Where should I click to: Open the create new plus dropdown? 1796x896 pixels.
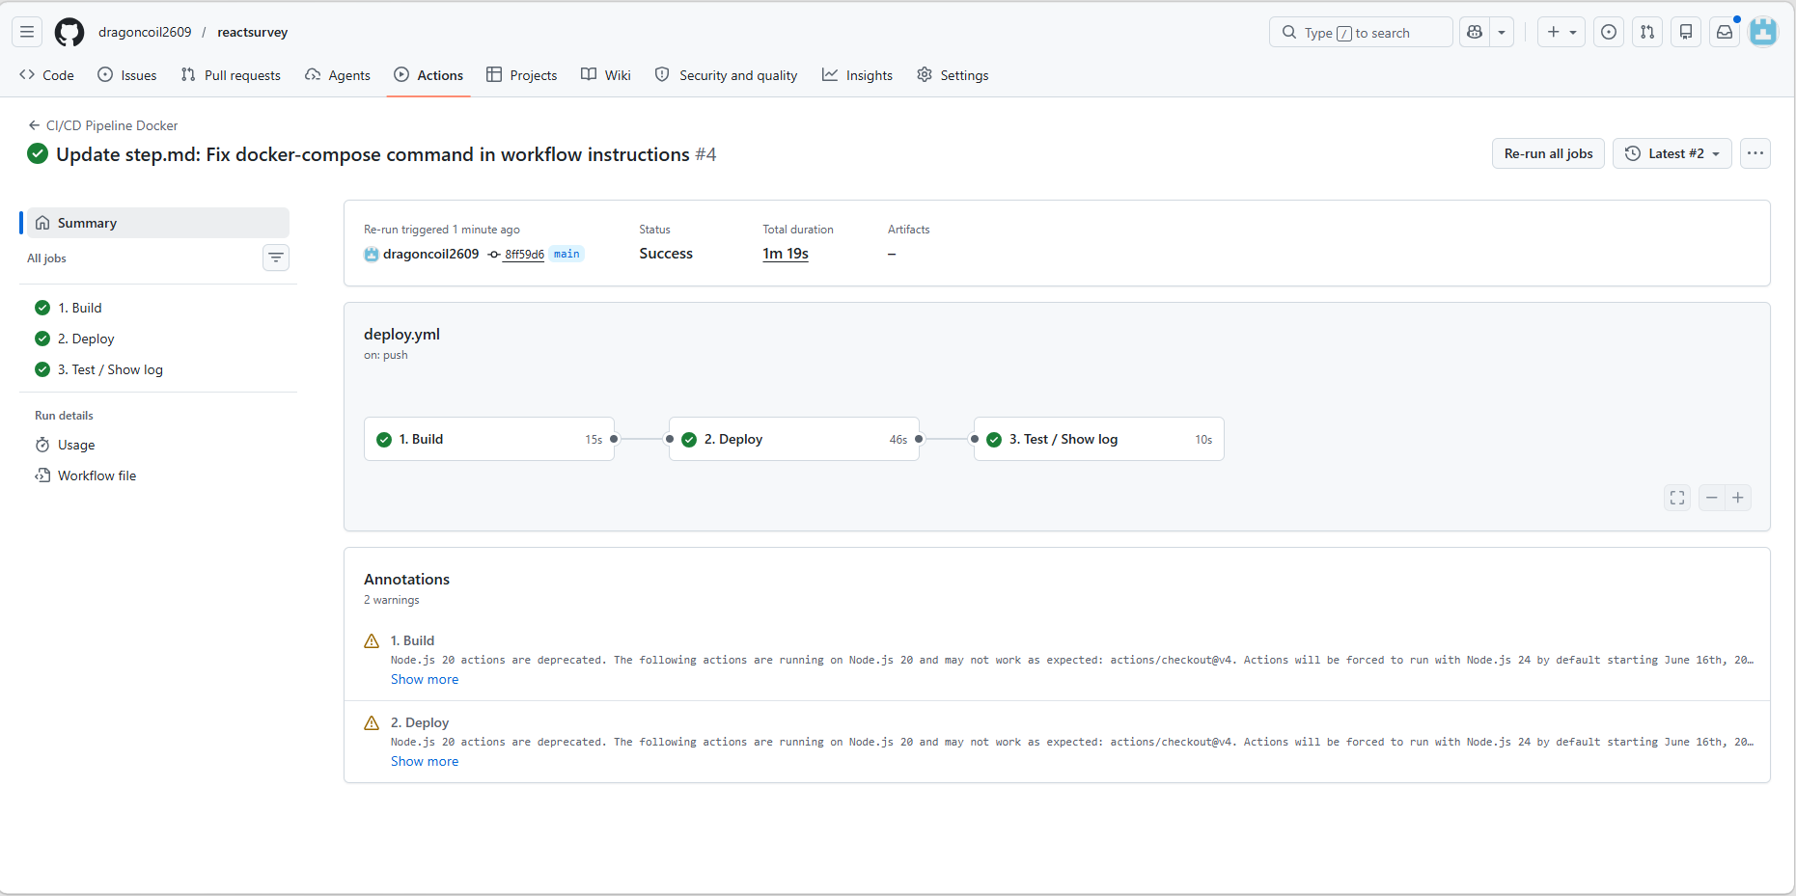click(1561, 32)
